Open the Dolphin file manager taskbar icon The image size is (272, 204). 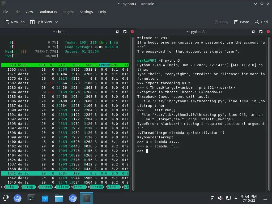[x=59, y=198]
